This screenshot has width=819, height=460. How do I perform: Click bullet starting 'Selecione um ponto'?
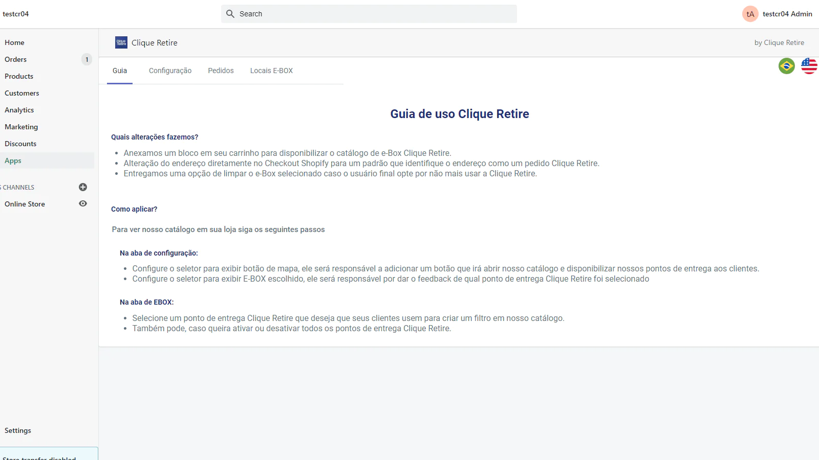(348, 318)
